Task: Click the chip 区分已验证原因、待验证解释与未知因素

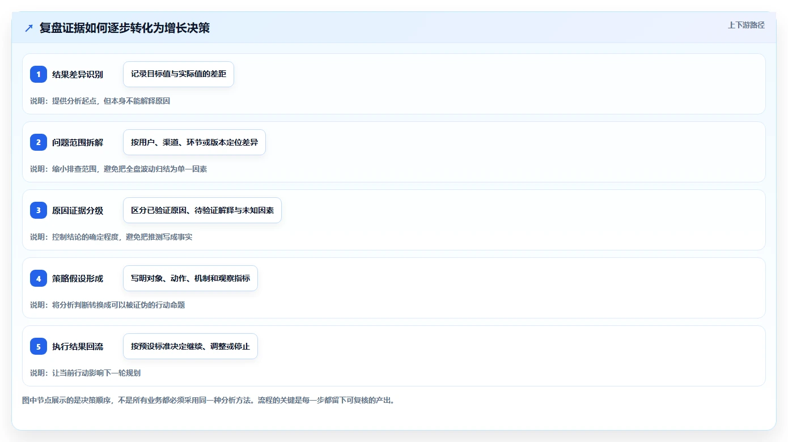Action: coord(202,210)
